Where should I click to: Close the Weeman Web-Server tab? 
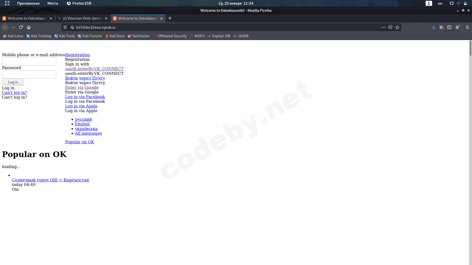[x=106, y=18]
